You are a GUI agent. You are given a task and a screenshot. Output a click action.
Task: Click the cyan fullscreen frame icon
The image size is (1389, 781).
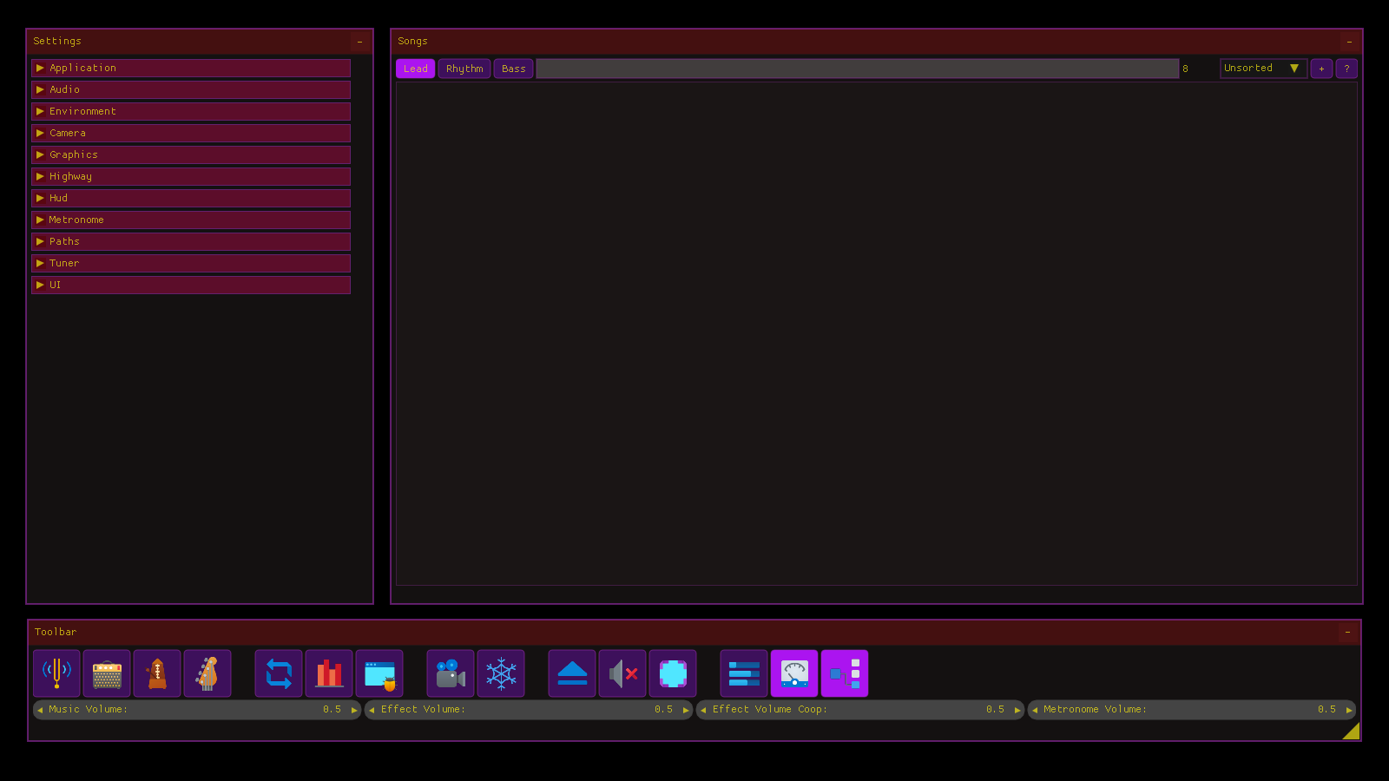673,673
